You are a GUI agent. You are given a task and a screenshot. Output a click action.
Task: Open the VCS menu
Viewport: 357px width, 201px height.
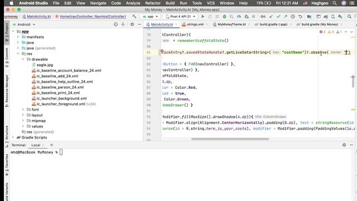coord(211,3)
